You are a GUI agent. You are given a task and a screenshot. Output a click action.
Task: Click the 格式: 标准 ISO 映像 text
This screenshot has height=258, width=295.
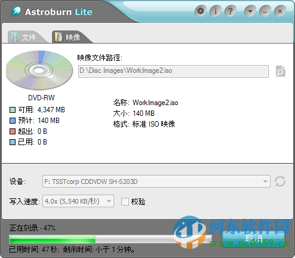tap(144, 124)
